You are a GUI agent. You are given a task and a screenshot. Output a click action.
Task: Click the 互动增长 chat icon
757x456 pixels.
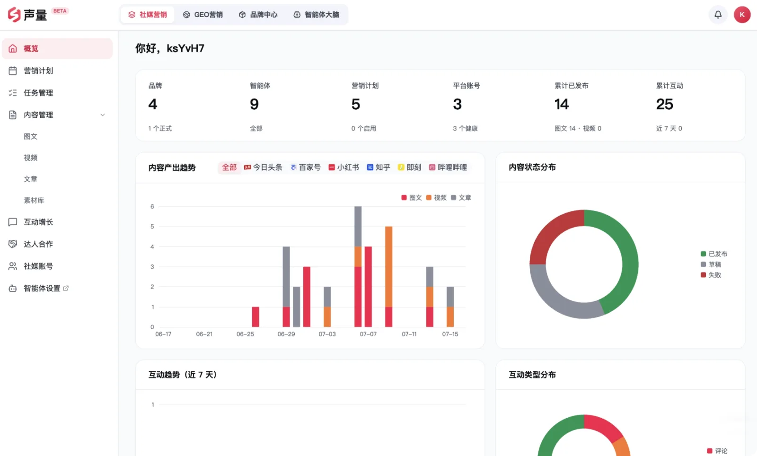click(13, 222)
